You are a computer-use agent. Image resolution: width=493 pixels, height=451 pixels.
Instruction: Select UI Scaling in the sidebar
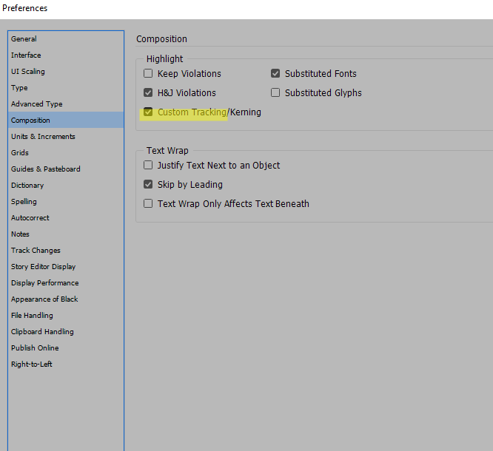pos(28,72)
